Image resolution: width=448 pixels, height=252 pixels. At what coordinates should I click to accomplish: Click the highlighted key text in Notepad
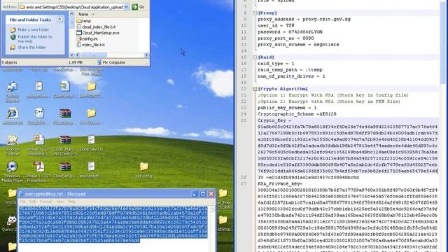pos(113,224)
